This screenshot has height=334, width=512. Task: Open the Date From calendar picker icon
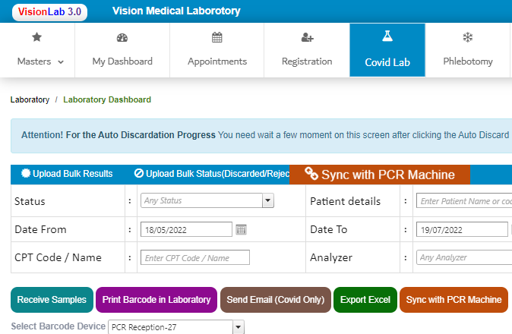[x=242, y=229]
